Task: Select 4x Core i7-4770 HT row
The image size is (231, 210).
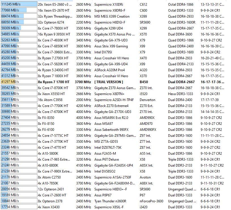Action: (x=113, y=148)
